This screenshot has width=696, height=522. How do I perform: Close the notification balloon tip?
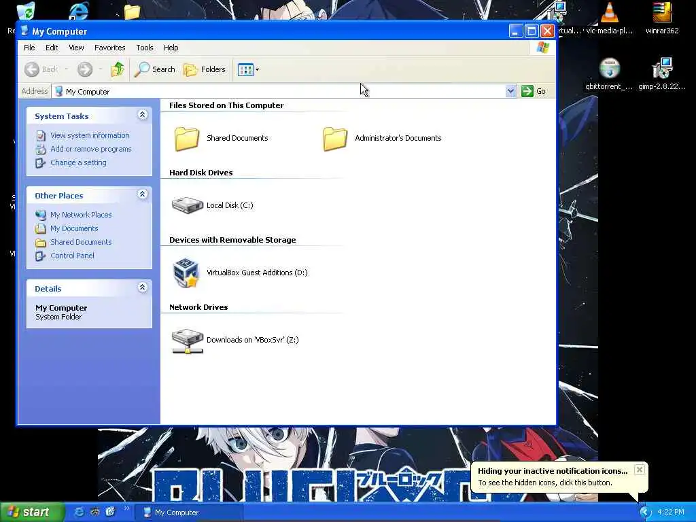(x=639, y=470)
